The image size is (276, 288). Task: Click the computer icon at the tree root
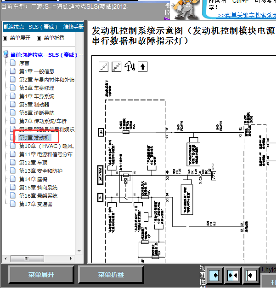click(x=6, y=54)
